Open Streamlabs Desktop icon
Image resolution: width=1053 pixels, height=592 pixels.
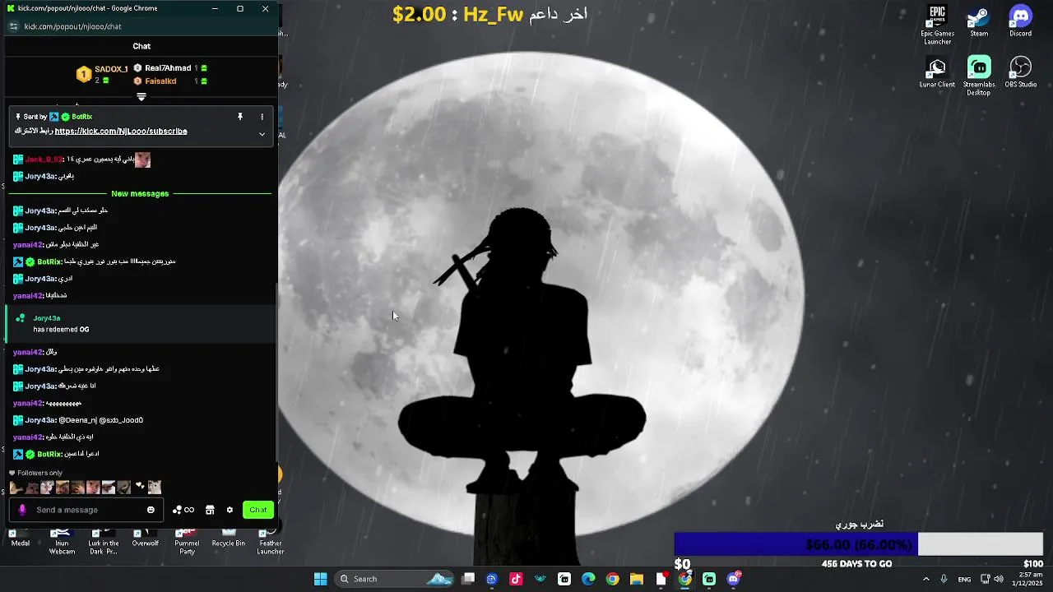(x=979, y=76)
